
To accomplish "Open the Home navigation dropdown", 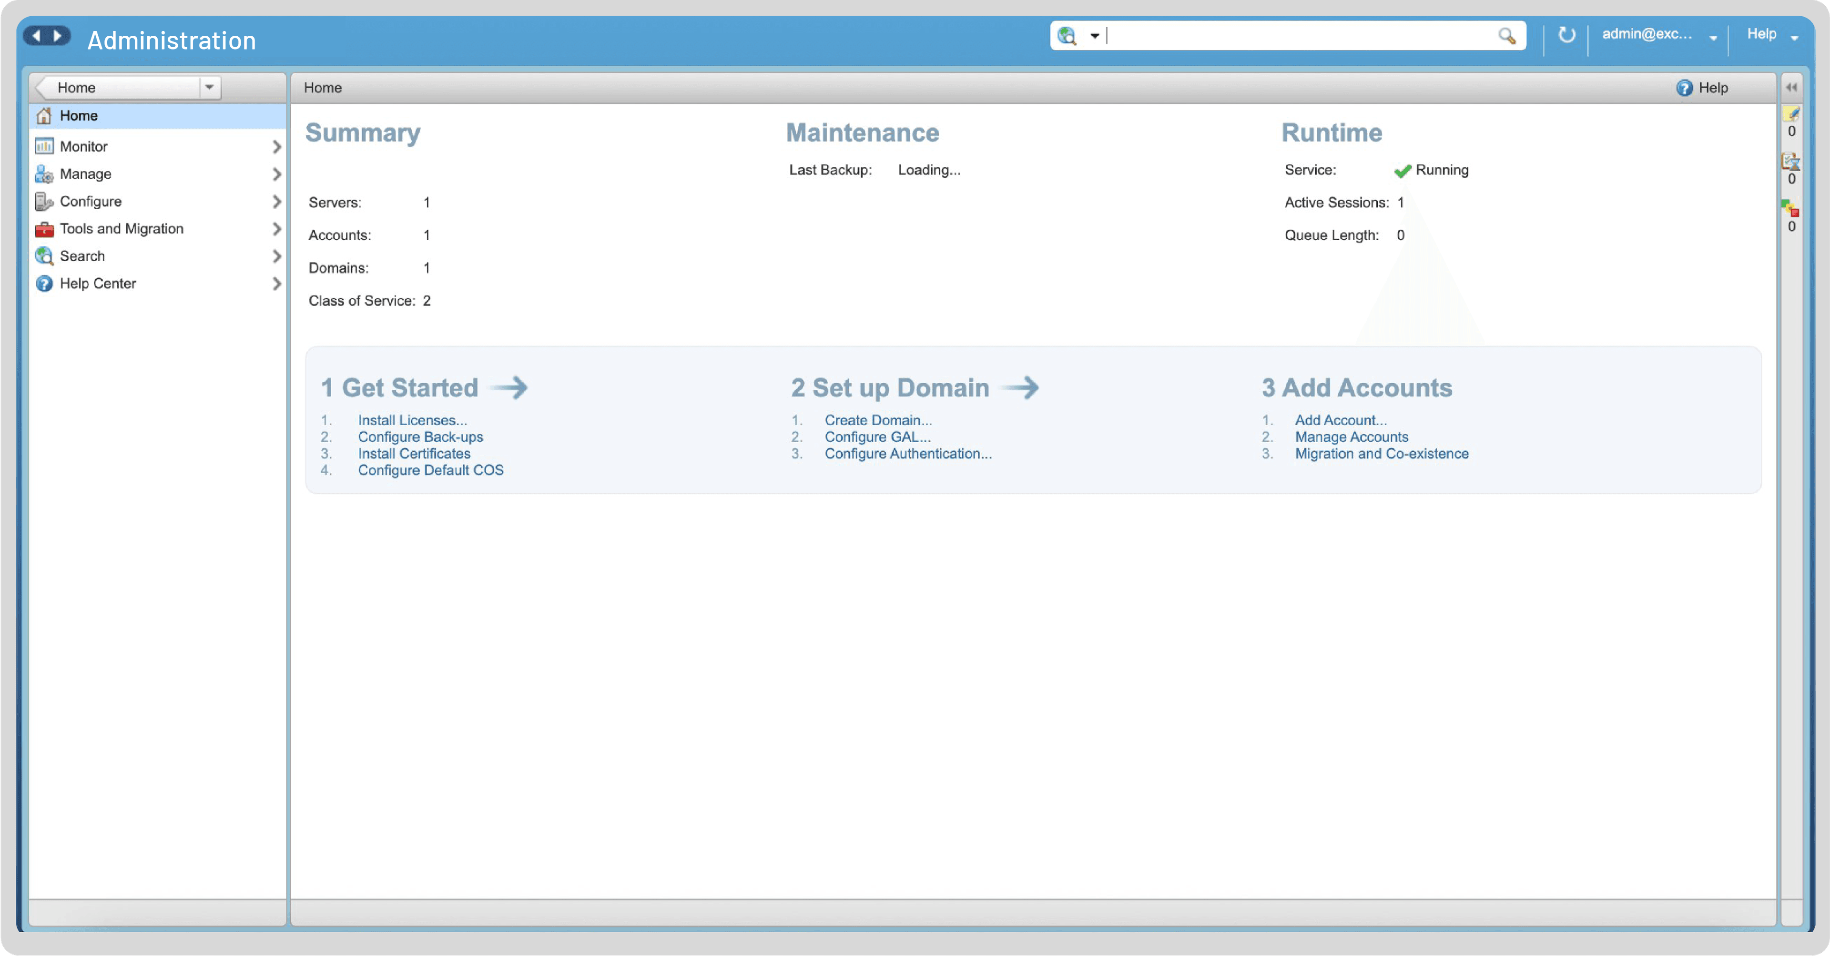I will click(x=209, y=87).
